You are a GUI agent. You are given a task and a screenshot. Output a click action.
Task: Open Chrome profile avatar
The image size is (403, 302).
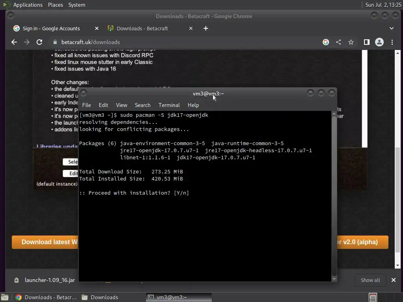pyautogui.click(x=379, y=42)
